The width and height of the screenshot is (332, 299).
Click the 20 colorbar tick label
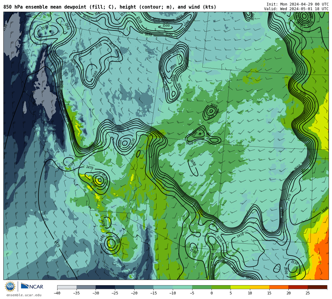click(289, 293)
